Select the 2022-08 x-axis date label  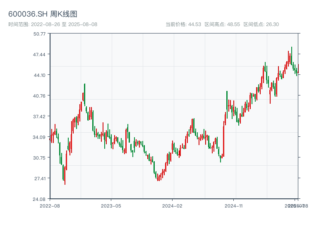click(50, 205)
